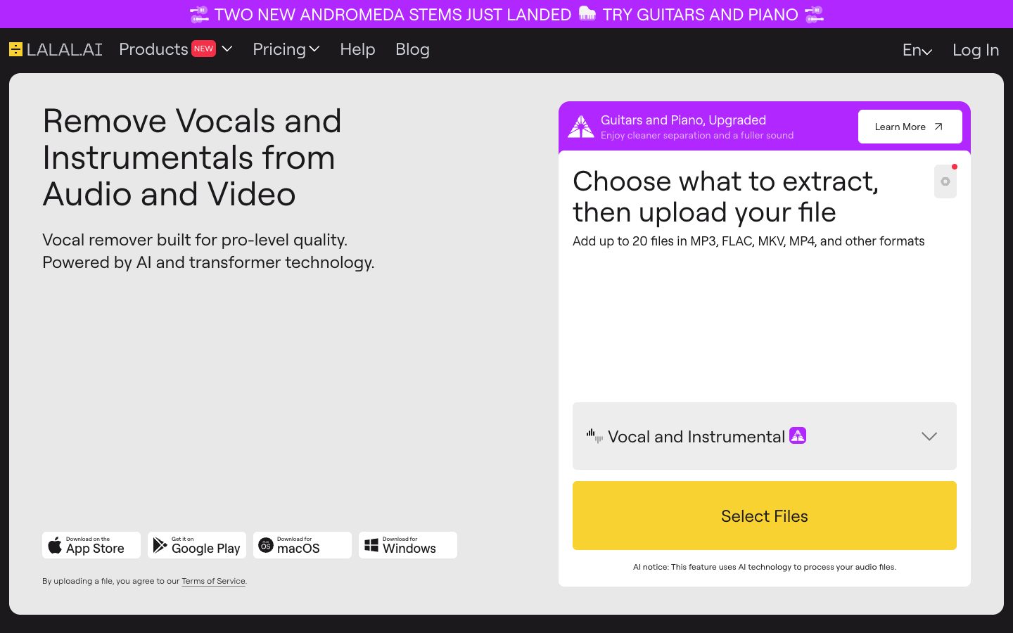Click 'Remove Vocals and Instrumentals' headline
Viewport: 1013px width, 633px height.
click(x=192, y=158)
